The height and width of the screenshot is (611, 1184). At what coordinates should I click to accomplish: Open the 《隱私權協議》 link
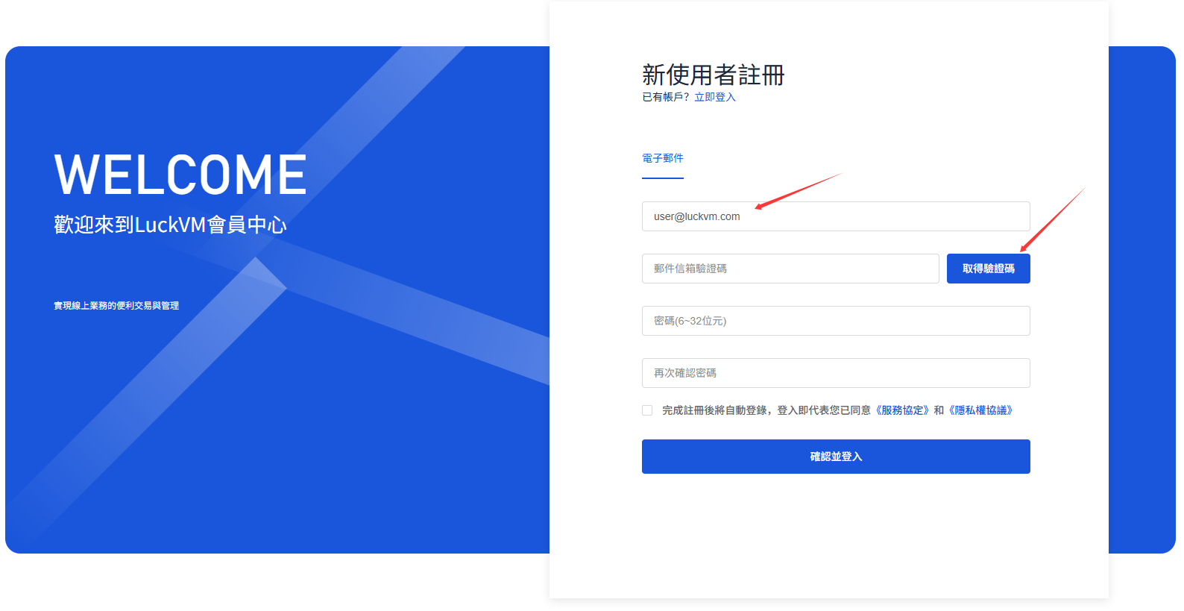pos(980,410)
